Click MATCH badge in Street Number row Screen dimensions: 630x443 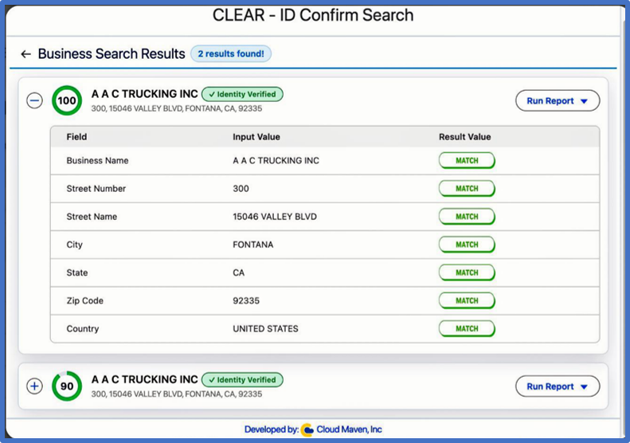tap(467, 189)
